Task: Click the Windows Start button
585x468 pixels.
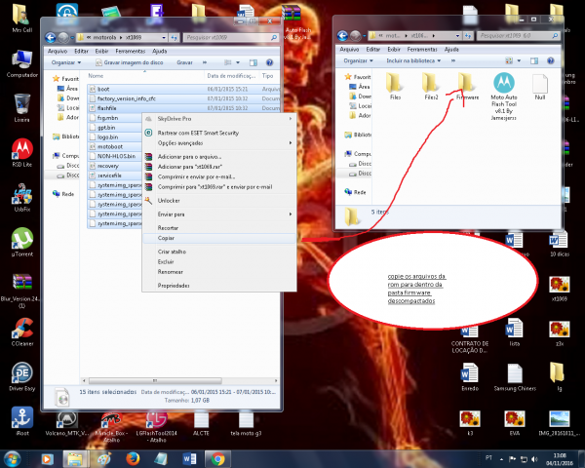Action: tap(16, 457)
